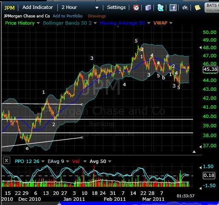Open the yellow sticky note icon
The height and width of the screenshot is (205, 219).
coord(197,8)
